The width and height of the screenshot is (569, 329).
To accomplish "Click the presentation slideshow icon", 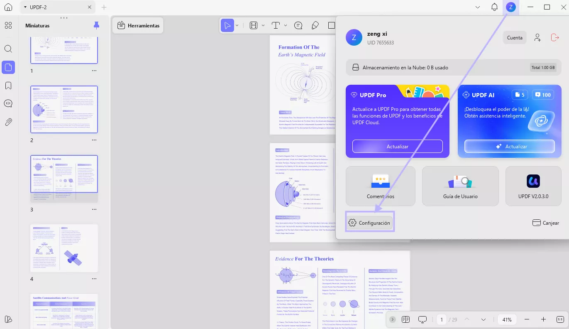I will (x=422, y=319).
